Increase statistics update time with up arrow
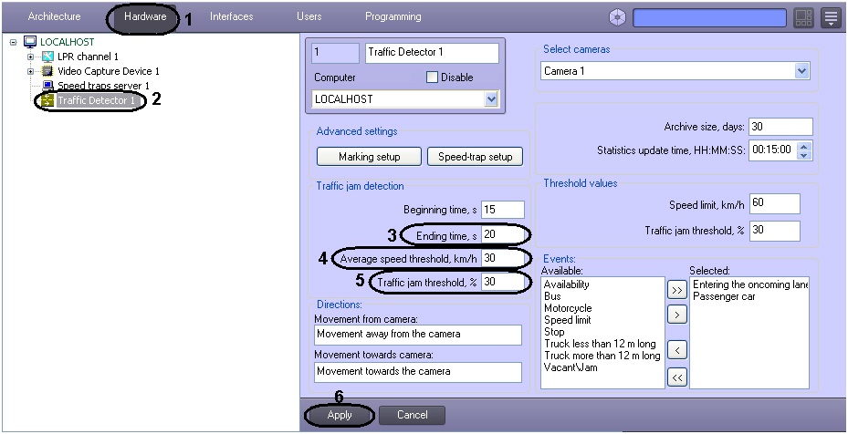 point(805,145)
